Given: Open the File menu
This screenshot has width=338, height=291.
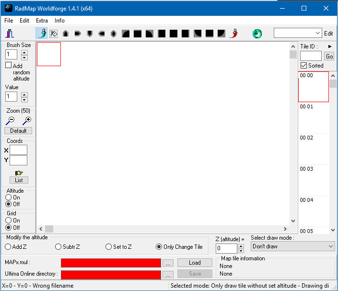Looking at the screenshot, I should click(x=9, y=21).
